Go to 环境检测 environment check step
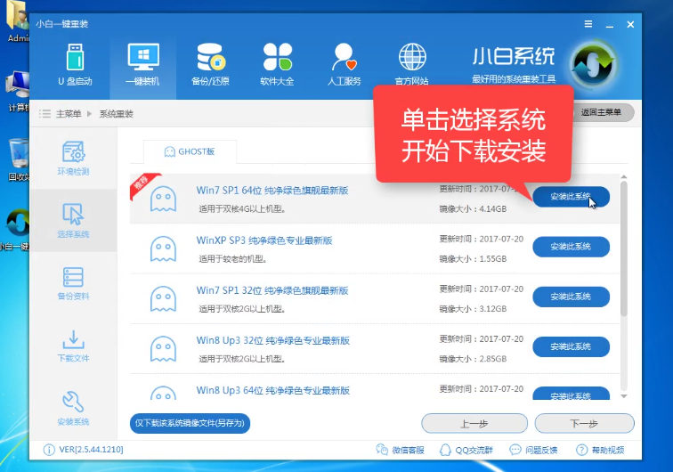 coord(73,158)
